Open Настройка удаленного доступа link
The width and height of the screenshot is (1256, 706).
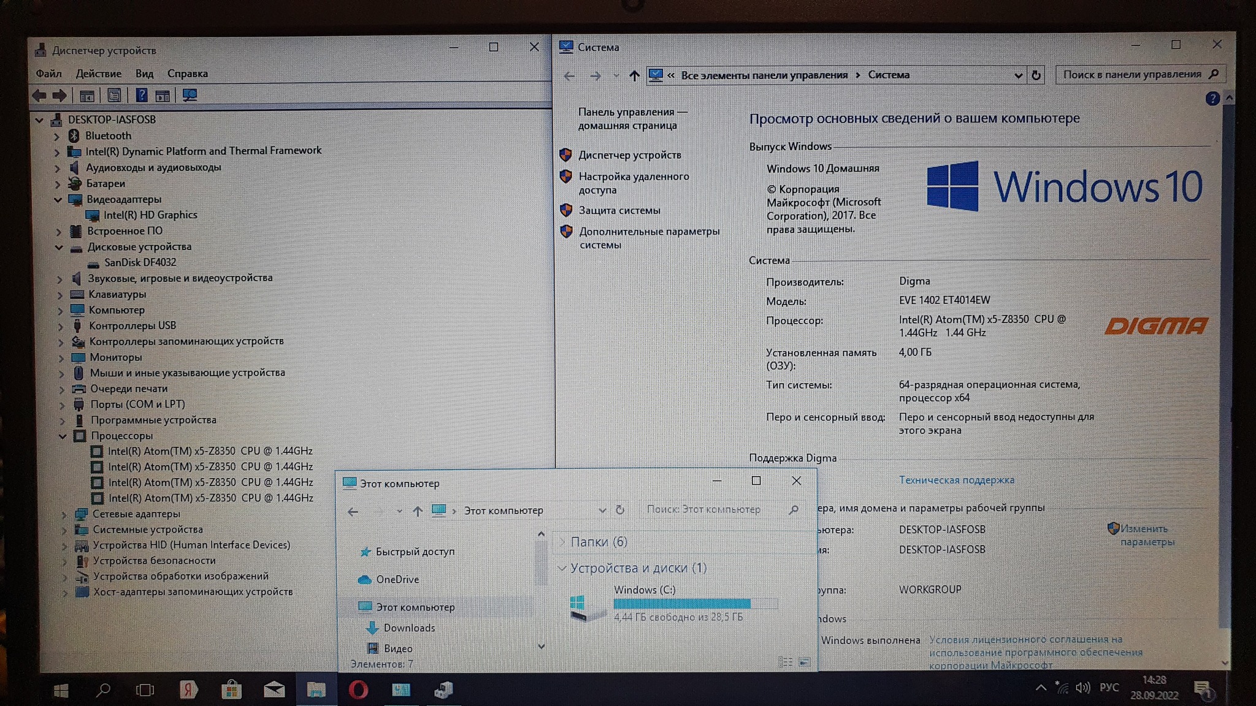634,183
